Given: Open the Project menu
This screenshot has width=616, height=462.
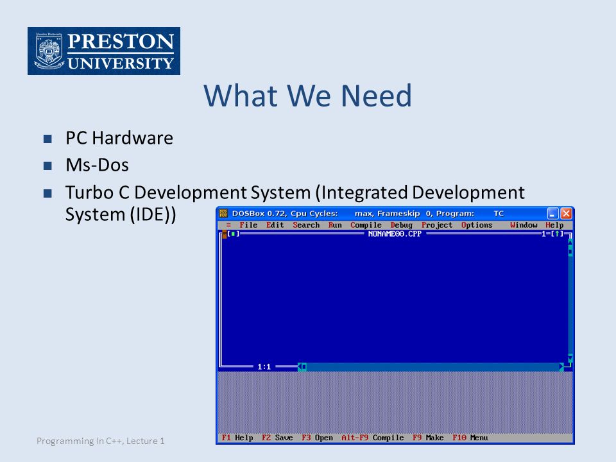Looking at the screenshot, I should click(437, 225).
